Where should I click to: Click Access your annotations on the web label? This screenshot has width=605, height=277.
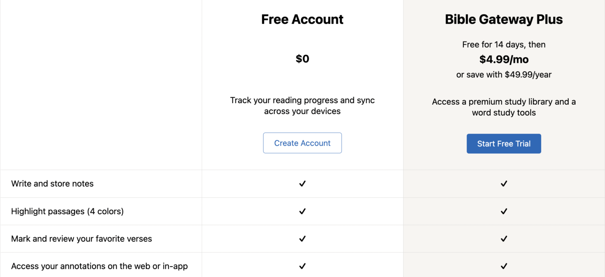(99, 266)
